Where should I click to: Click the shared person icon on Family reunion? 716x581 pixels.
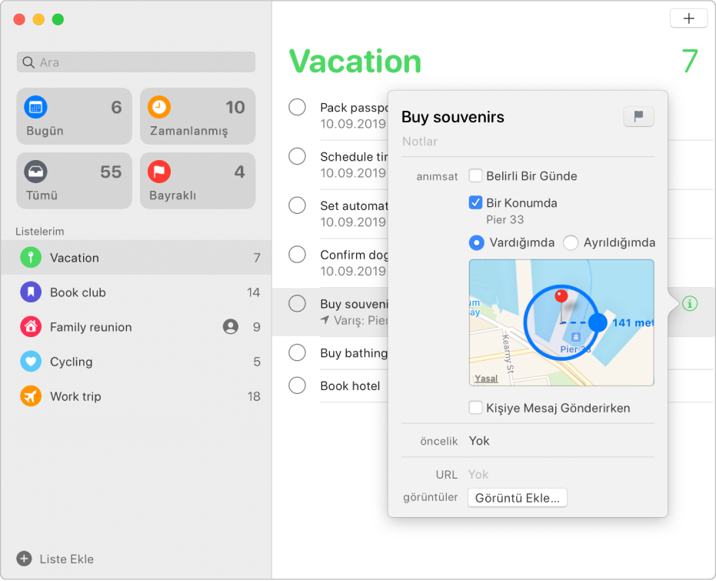(x=231, y=326)
